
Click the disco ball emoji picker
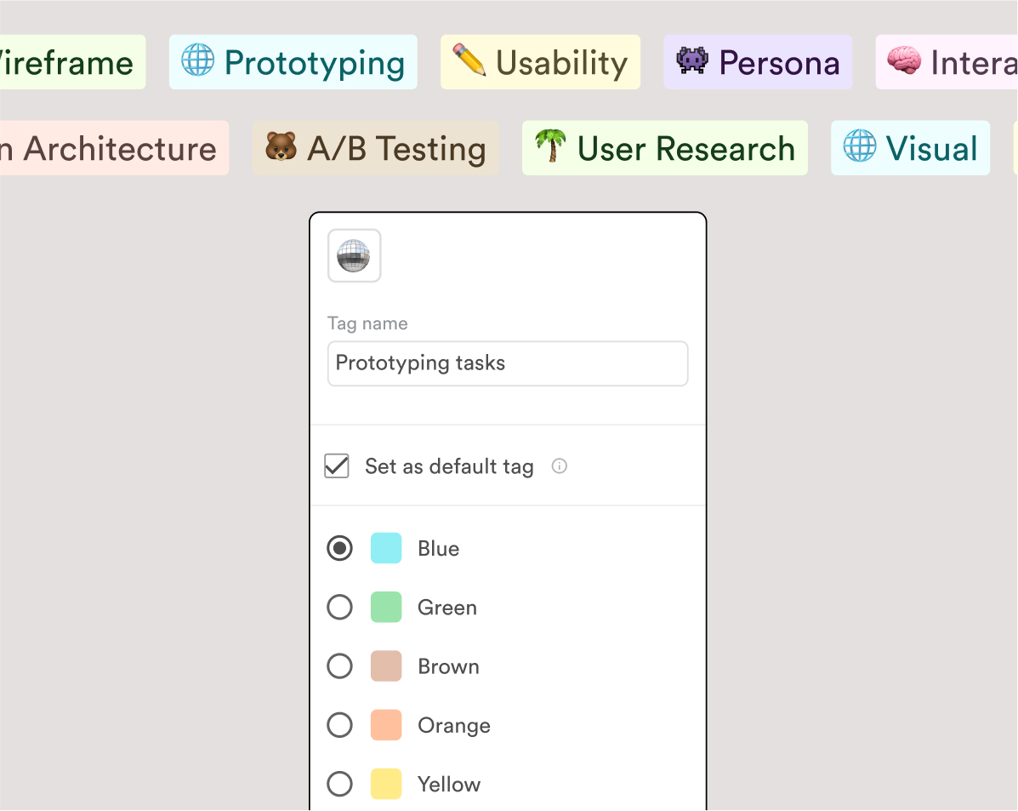point(354,255)
